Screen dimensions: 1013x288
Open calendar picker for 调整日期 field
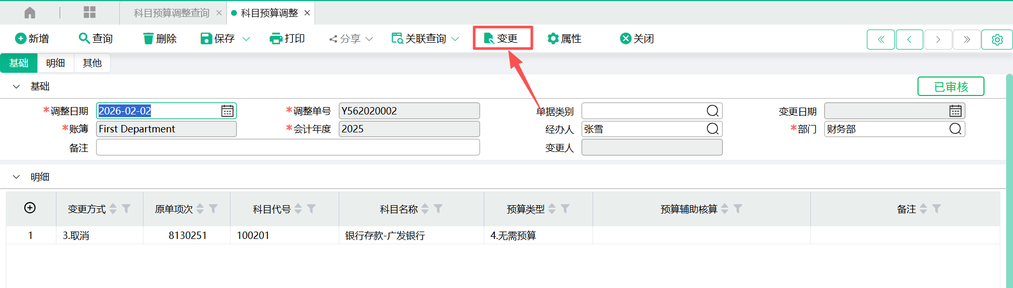click(227, 111)
